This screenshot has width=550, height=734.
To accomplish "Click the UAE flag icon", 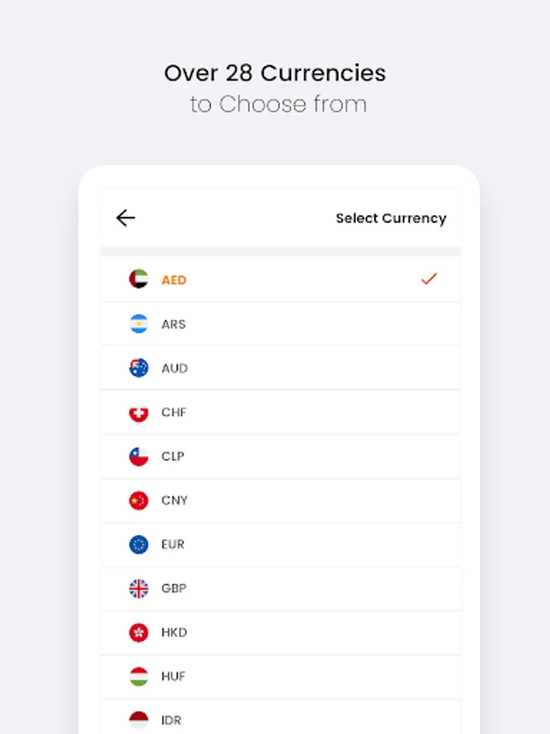I will click(x=139, y=280).
